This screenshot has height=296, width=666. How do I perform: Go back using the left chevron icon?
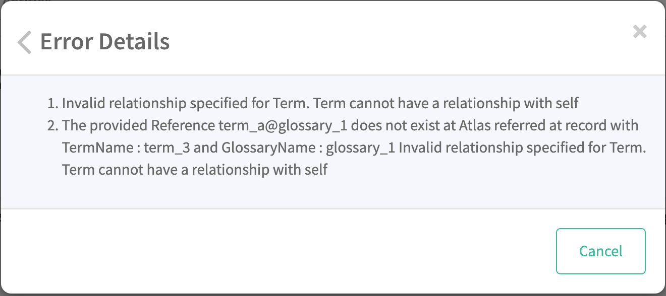click(24, 42)
